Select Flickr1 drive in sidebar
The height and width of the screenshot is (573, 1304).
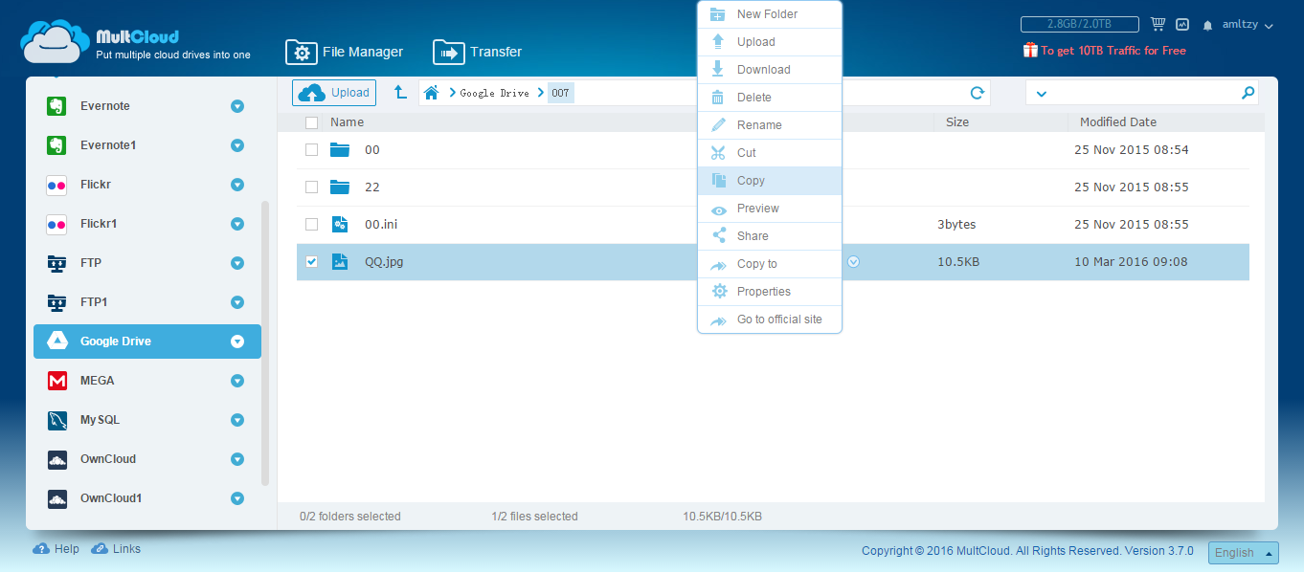coord(147,224)
